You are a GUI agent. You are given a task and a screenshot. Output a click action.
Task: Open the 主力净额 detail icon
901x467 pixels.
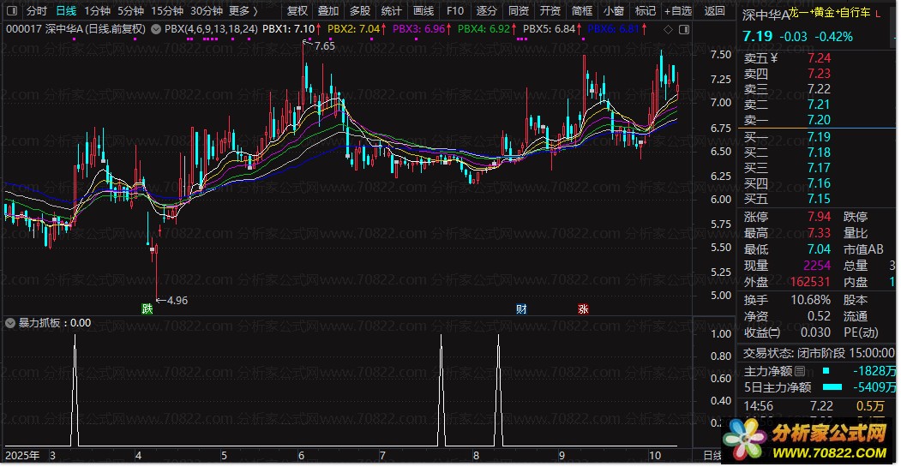tap(800, 371)
